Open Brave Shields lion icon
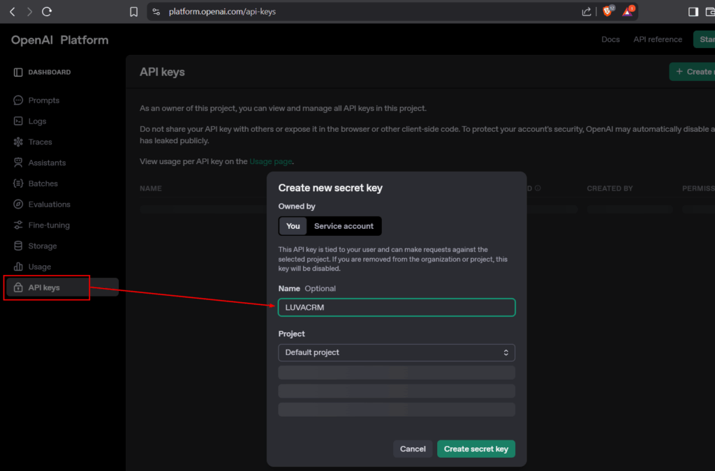The width and height of the screenshot is (715, 471). pyautogui.click(x=608, y=11)
